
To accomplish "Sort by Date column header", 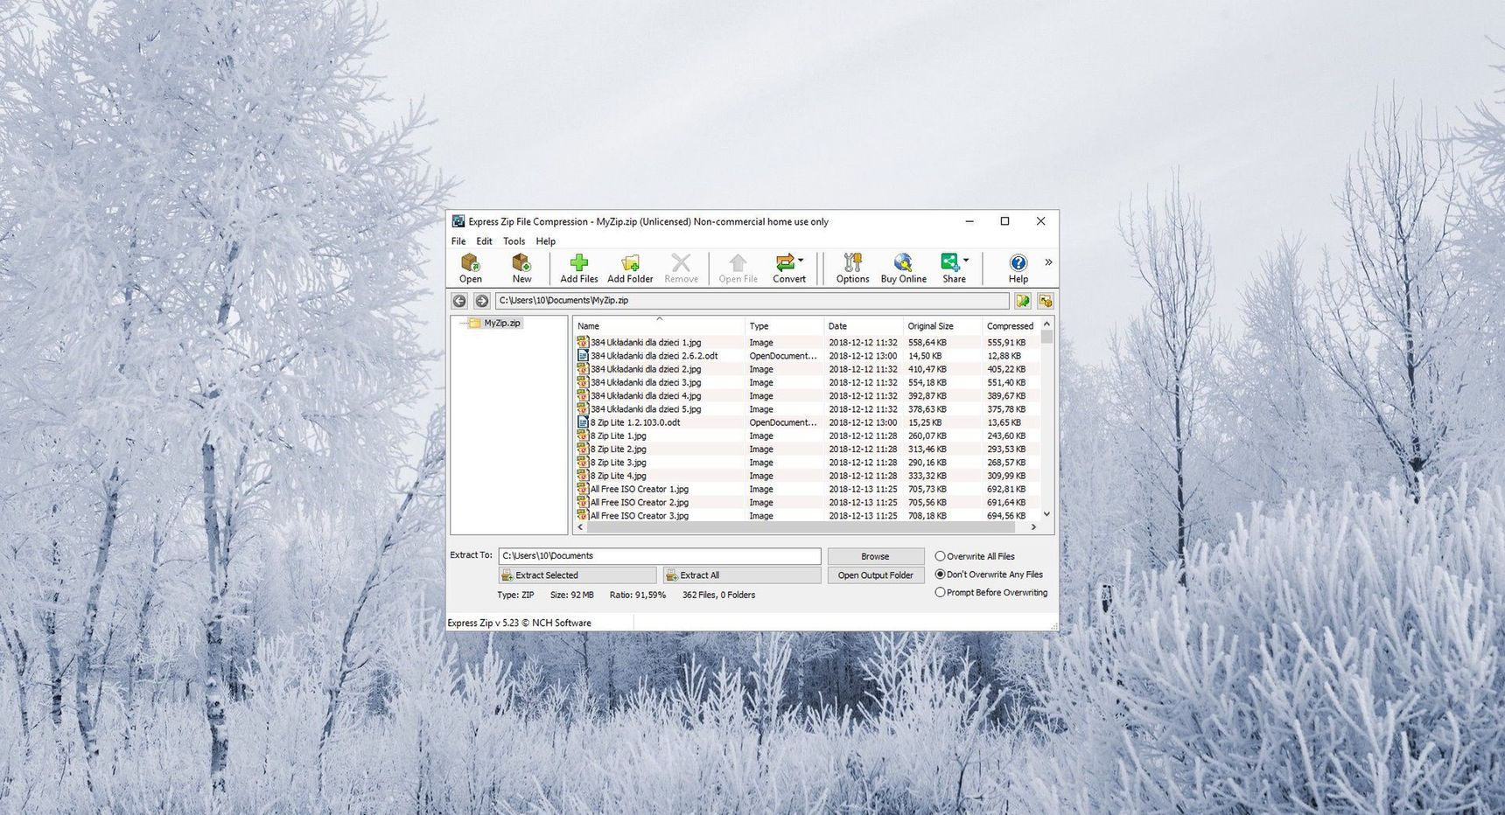I will click(863, 325).
